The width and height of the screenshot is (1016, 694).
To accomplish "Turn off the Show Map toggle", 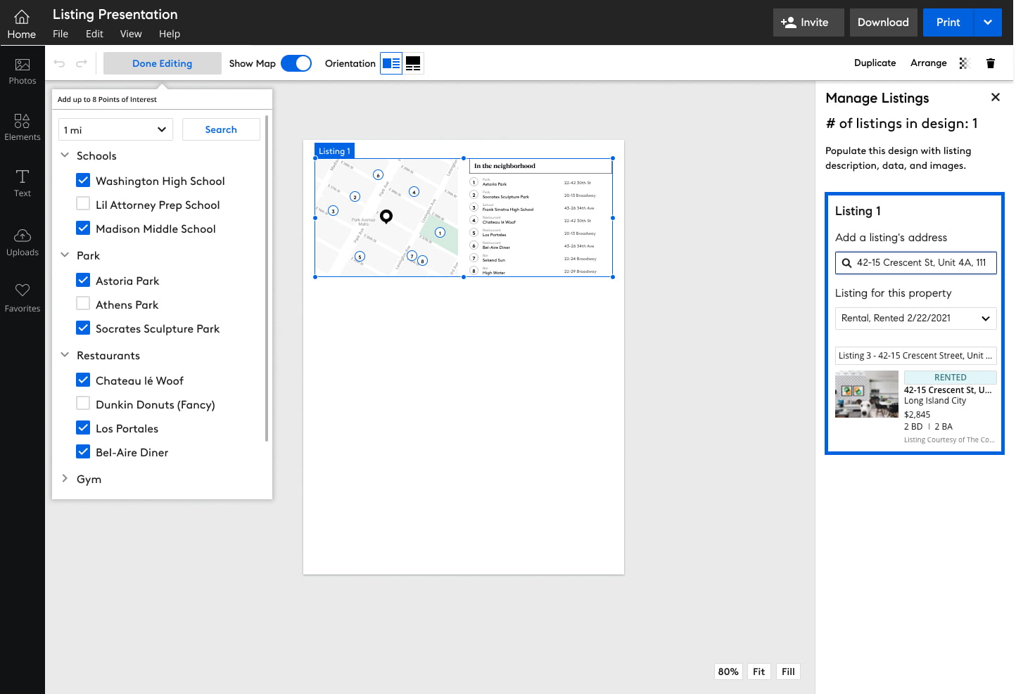I will pos(296,63).
